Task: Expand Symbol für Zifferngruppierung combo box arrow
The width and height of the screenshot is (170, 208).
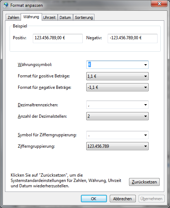Action: 145,135
